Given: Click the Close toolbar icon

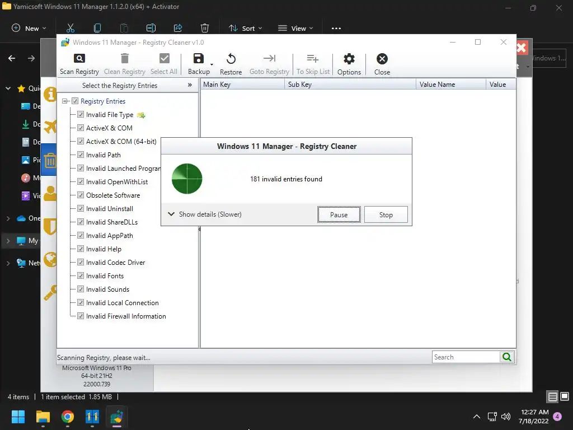Looking at the screenshot, I should click(x=382, y=59).
